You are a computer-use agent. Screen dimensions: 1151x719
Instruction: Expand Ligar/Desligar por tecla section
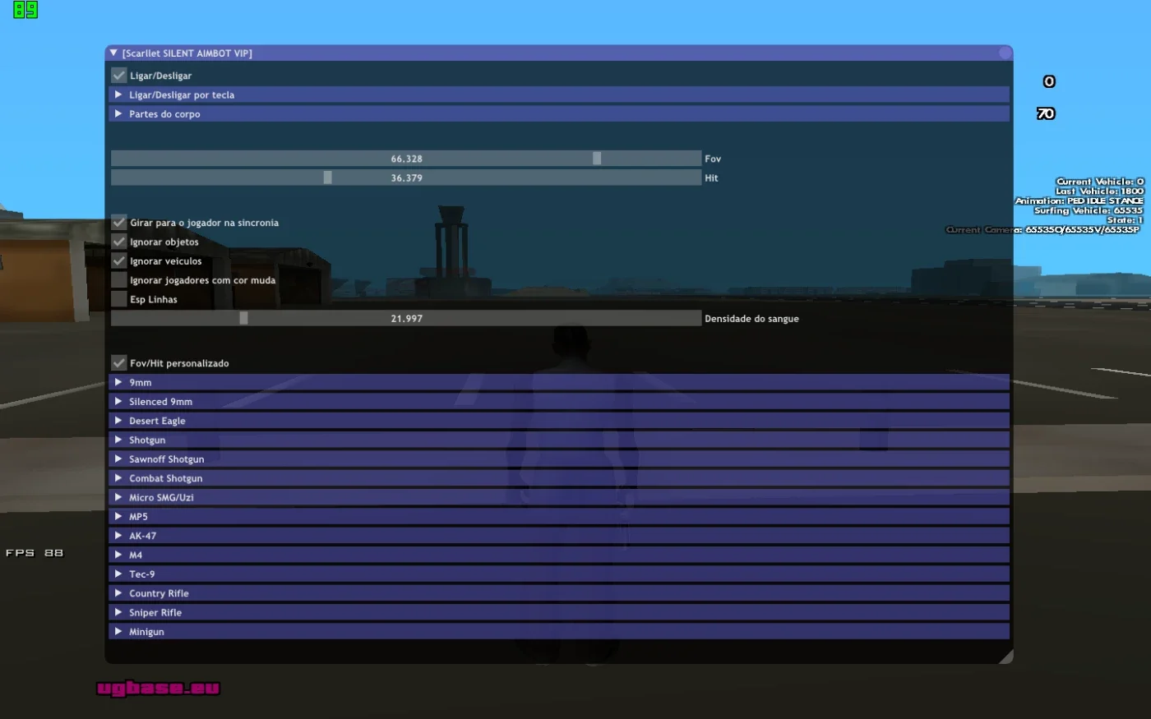559,94
